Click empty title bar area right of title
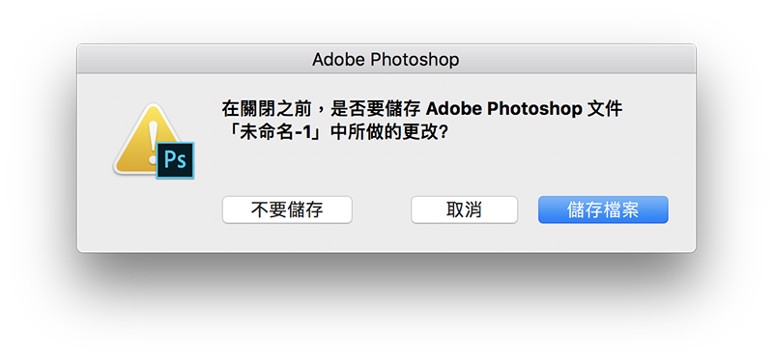The image size is (773, 362). click(x=577, y=60)
